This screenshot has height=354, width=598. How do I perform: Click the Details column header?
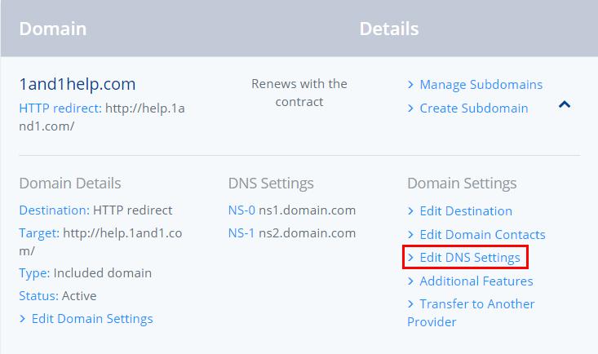tap(389, 29)
